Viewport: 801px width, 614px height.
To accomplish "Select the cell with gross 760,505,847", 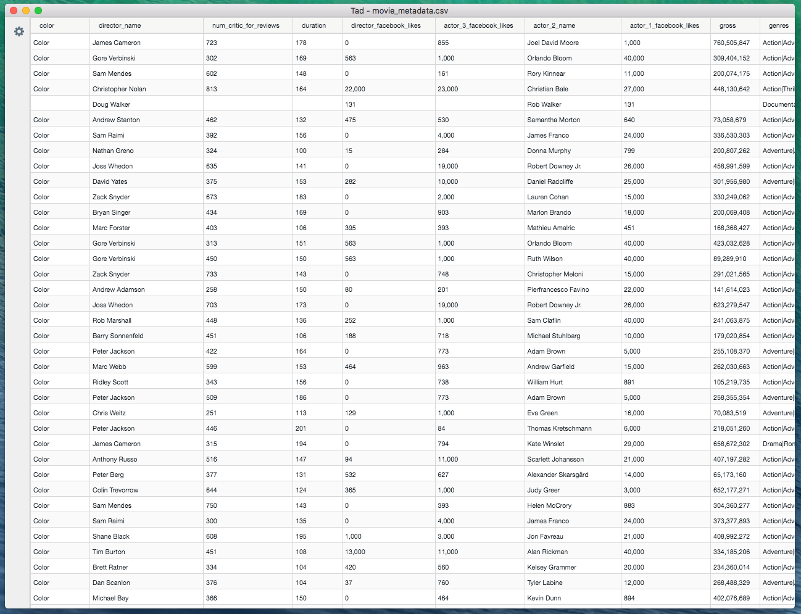I will (x=735, y=43).
